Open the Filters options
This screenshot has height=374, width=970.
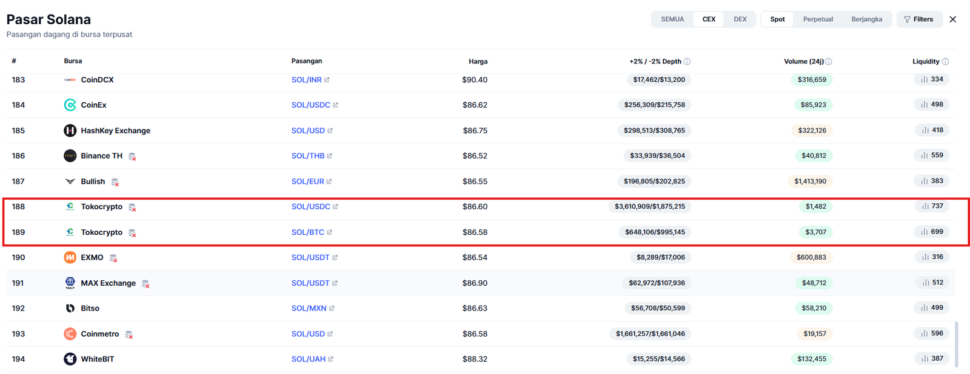pos(918,19)
